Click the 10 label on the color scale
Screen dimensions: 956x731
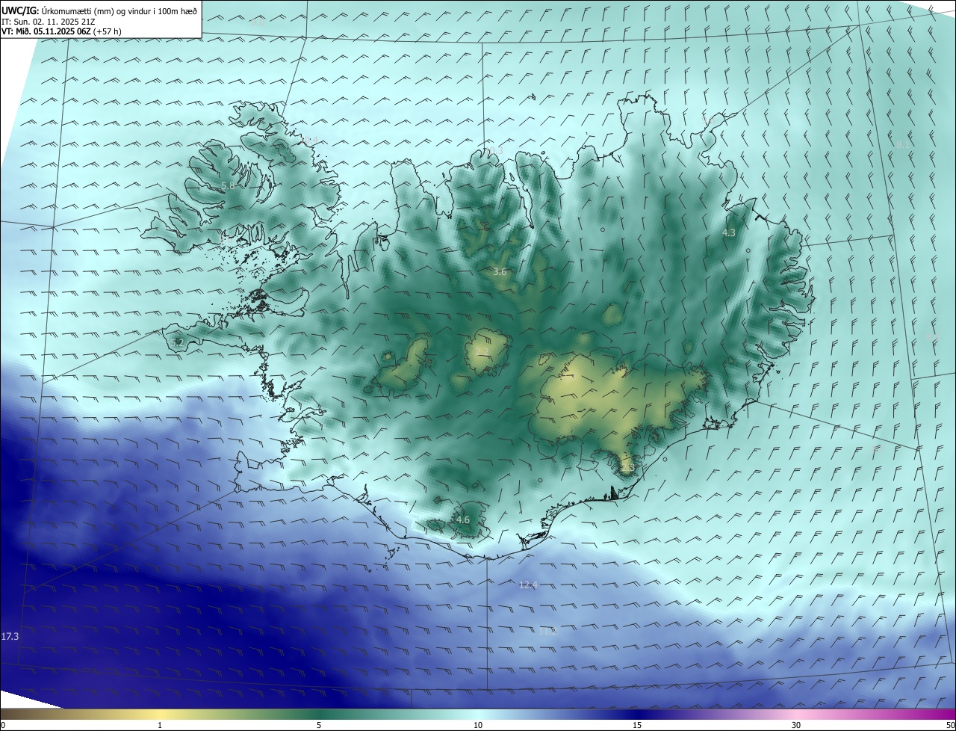tap(478, 725)
